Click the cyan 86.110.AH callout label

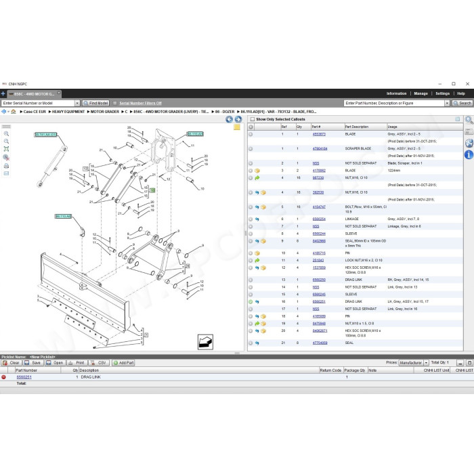point(195,134)
